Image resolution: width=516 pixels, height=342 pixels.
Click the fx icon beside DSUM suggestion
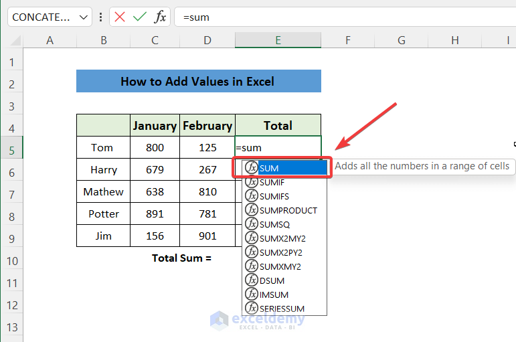click(x=252, y=280)
